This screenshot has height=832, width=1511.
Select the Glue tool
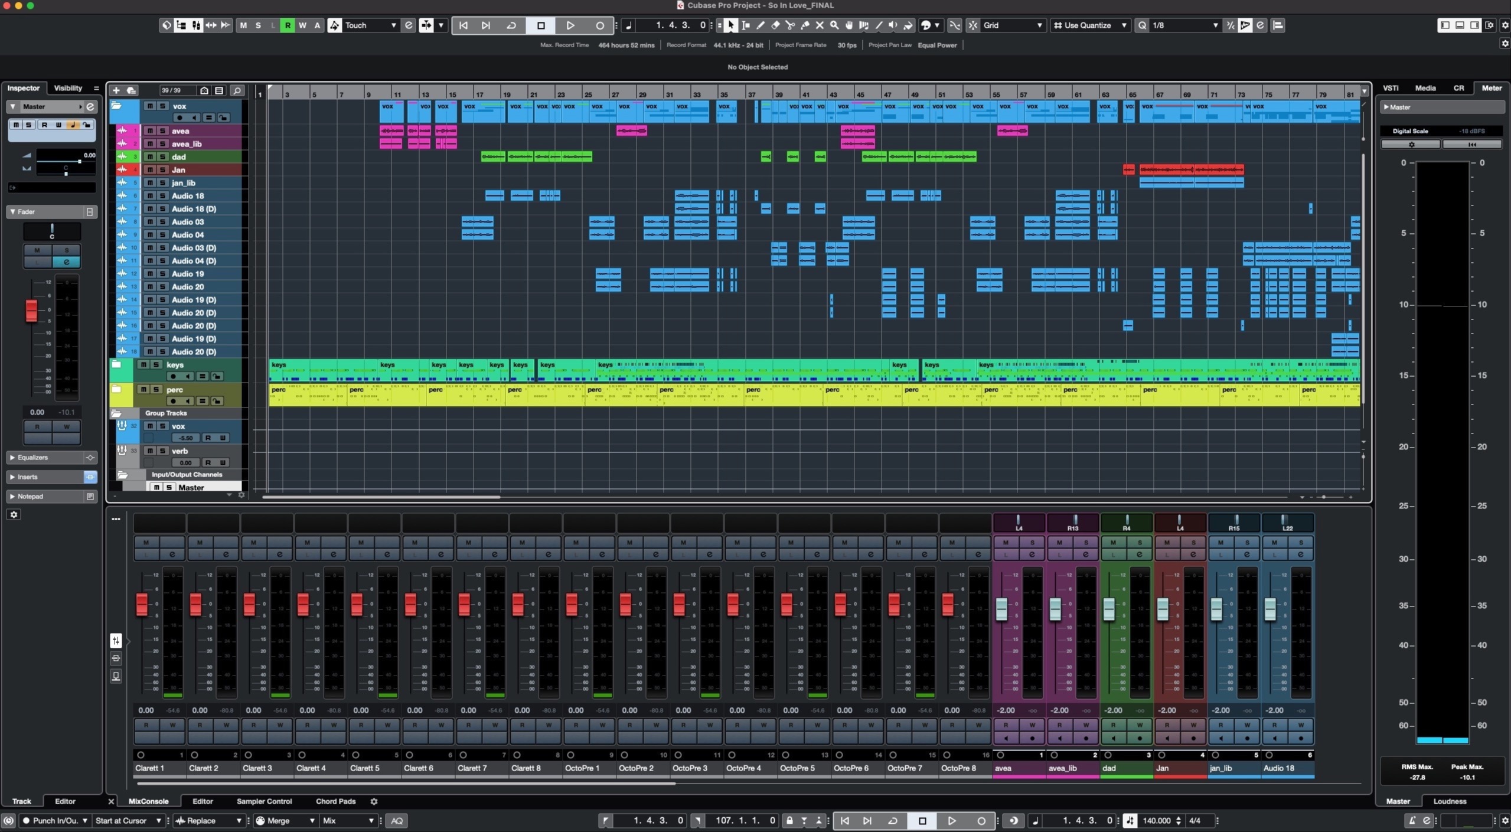pos(805,25)
